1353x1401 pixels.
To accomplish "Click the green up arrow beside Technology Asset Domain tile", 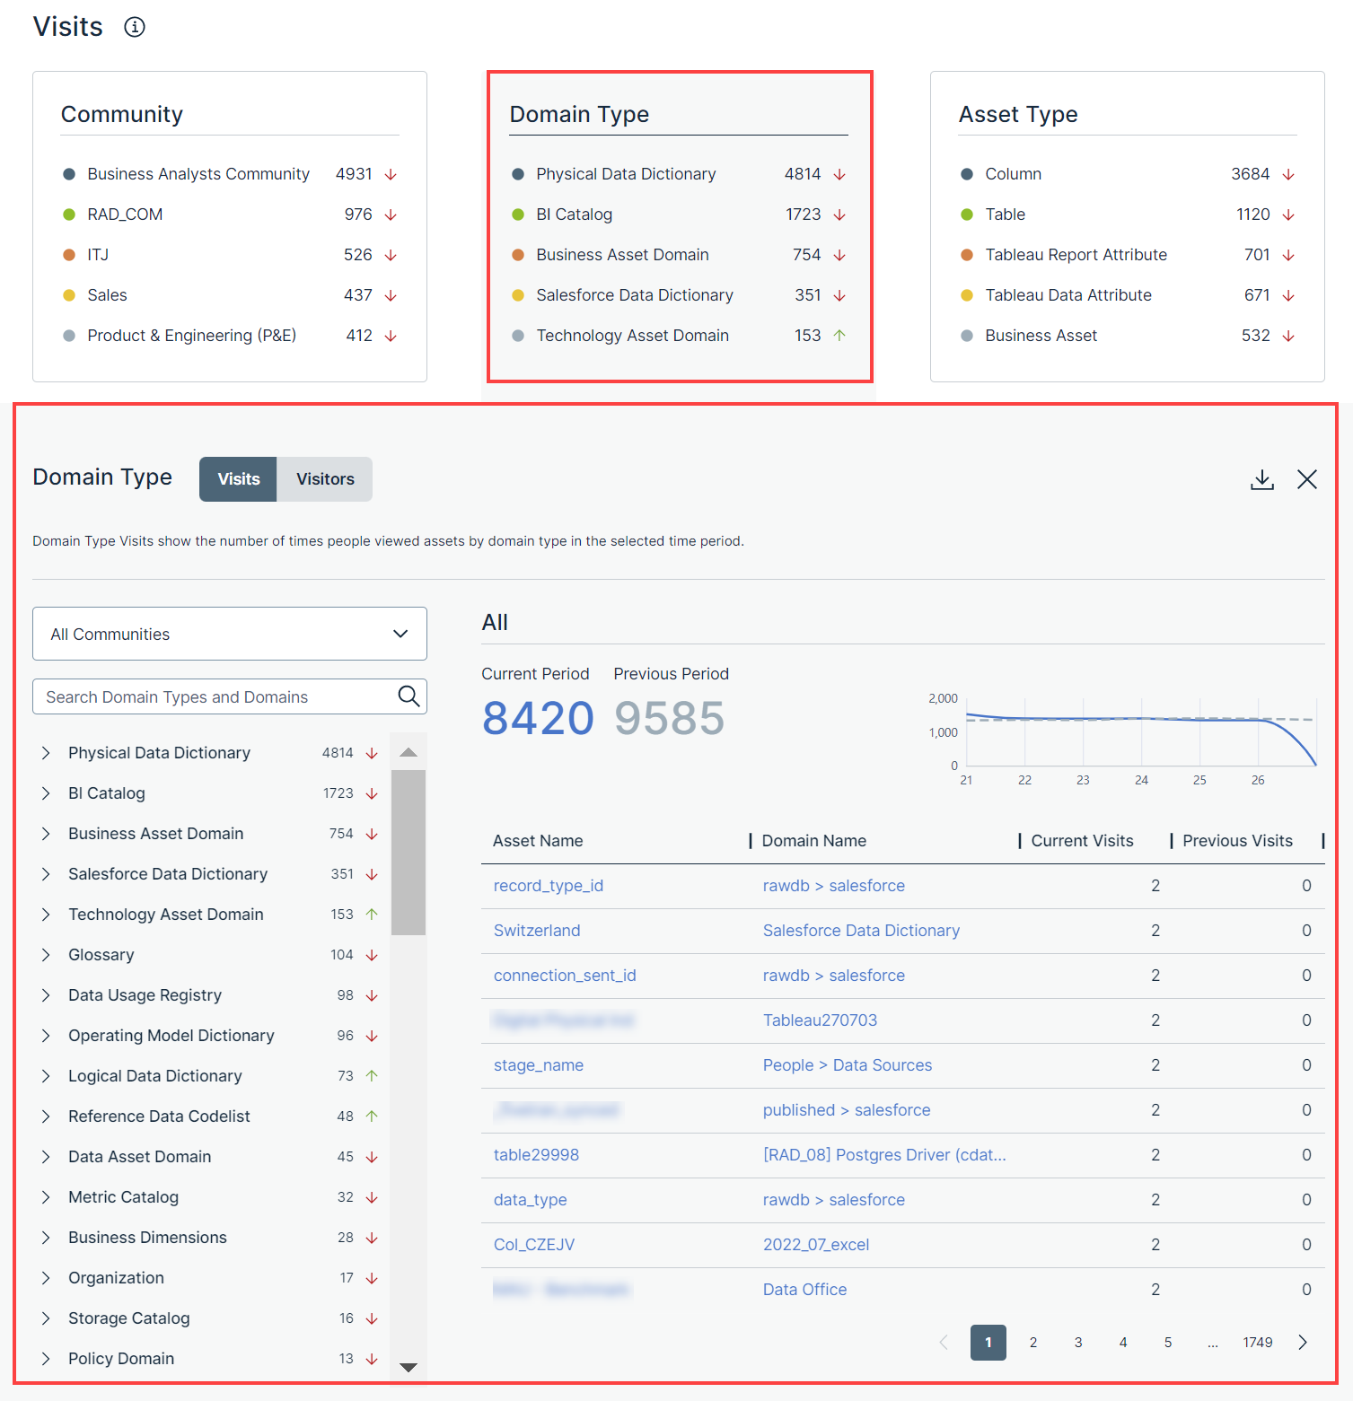I will click(839, 336).
